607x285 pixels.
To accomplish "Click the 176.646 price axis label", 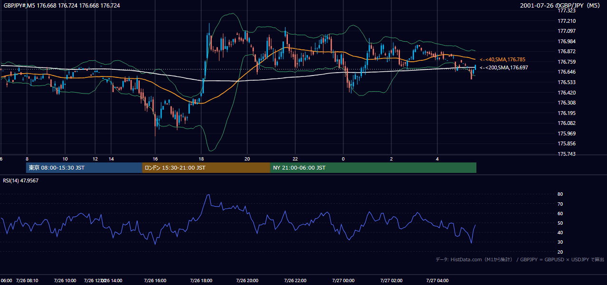I will point(566,72).
